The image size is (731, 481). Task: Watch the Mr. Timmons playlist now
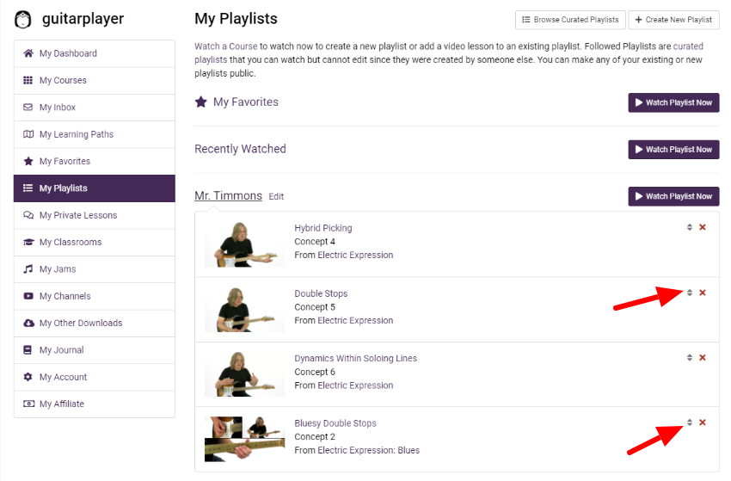pyautogui.click(x=673, y=196)
